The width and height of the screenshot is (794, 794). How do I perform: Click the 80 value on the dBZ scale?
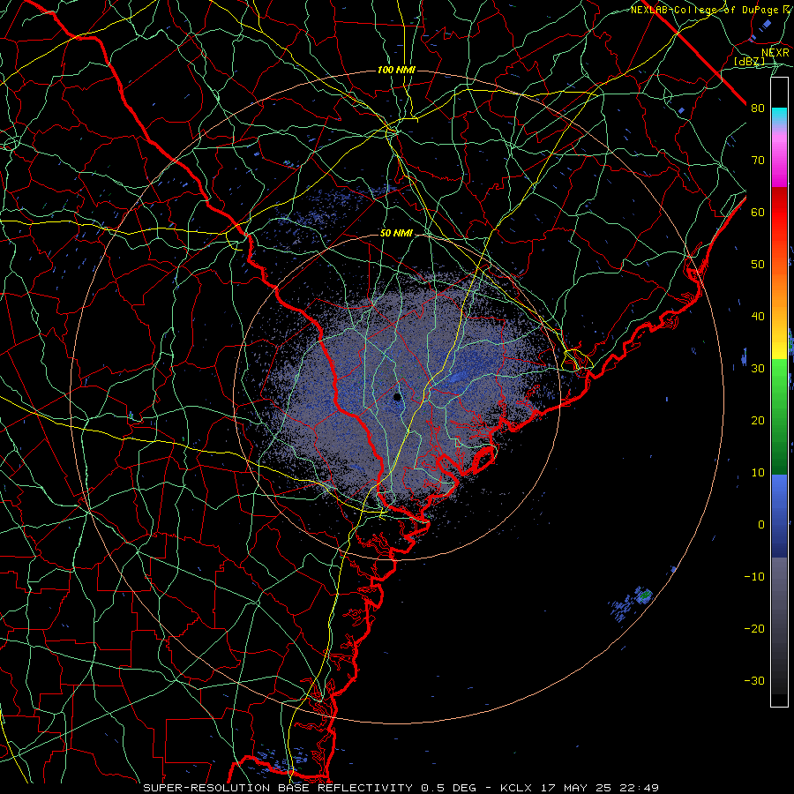[x=758, y=108]
